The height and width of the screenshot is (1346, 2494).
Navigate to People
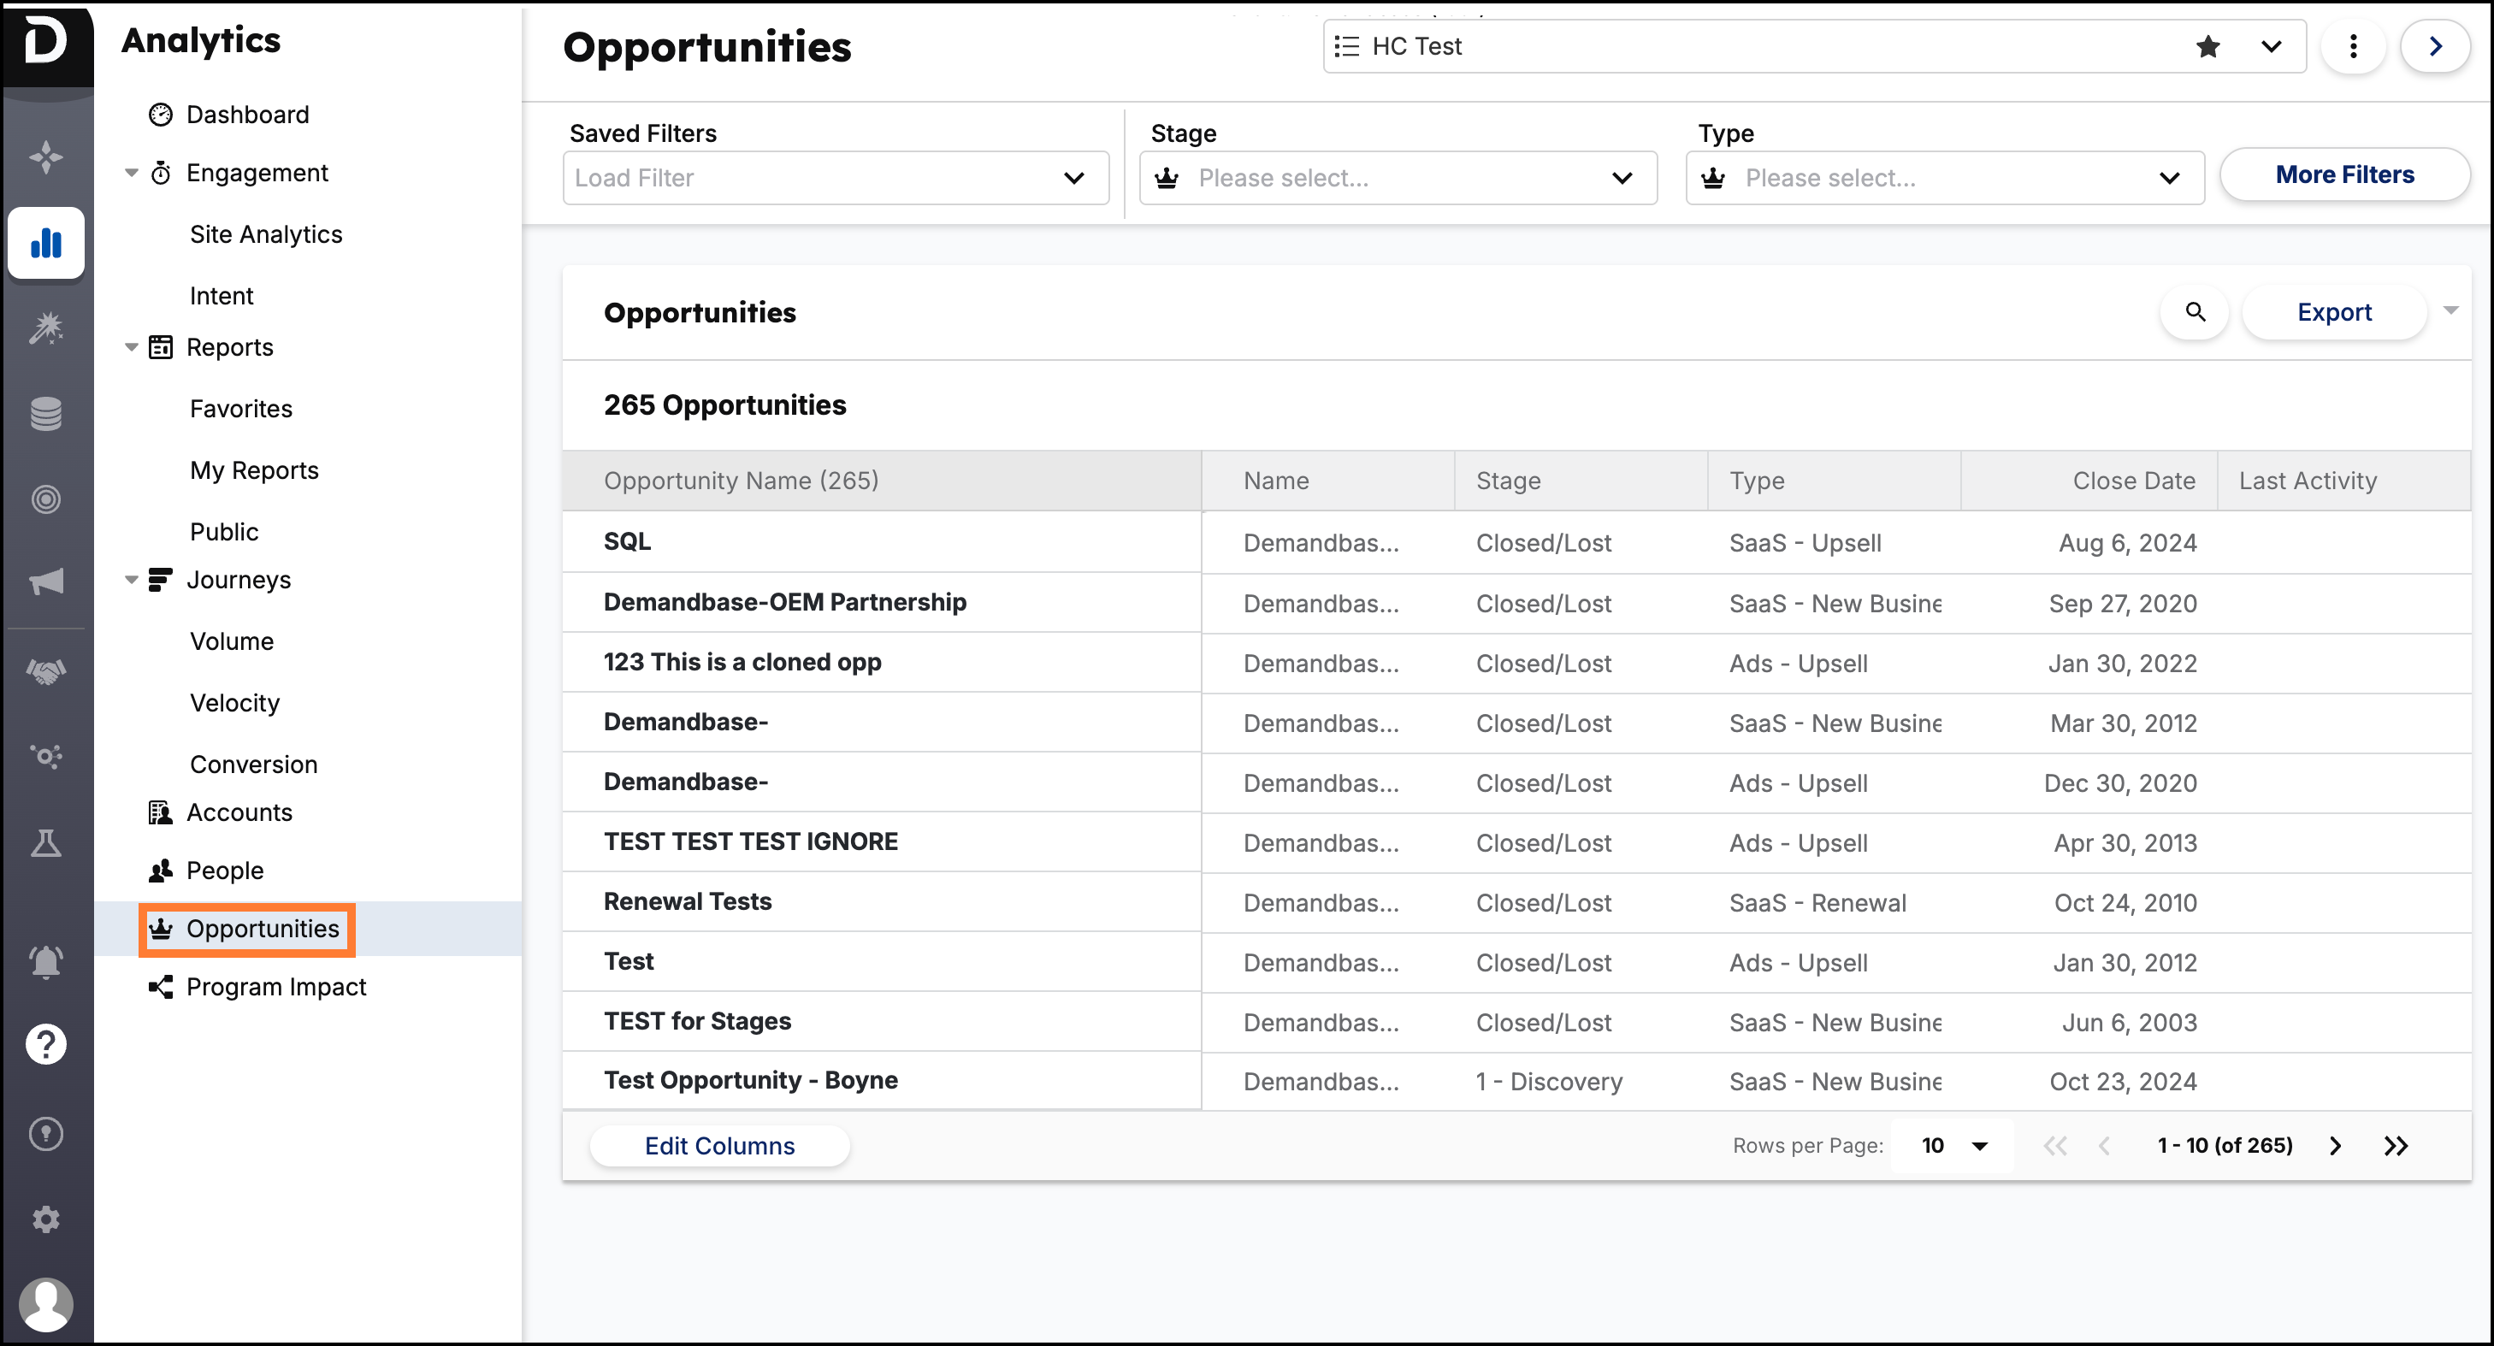[225, 871]
